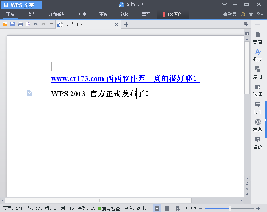Image resolution: width=267 pixels, height=212 pixels.
Task: Open WPS 文字 application menu dropdown
Action: [x=40, y=5]
